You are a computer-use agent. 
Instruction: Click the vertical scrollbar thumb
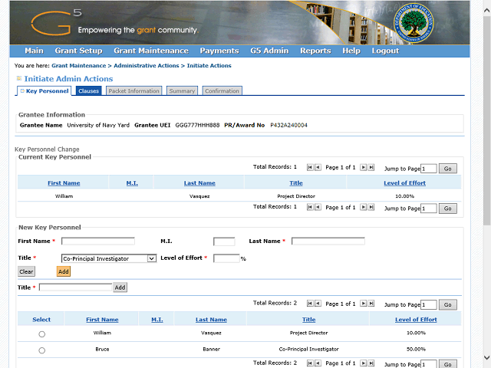(486, 120)
